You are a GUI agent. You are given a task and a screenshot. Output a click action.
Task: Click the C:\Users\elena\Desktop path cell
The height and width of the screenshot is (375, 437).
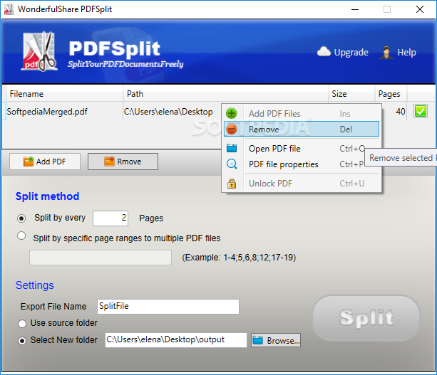(168, 112)
